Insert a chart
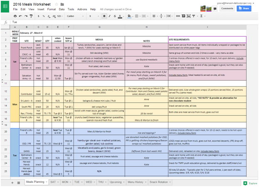 coord(188,16)
